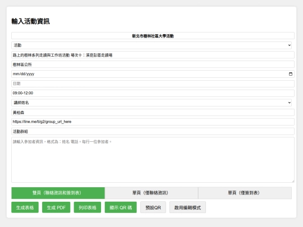303x227 pixels.
Task: Select the 雙頁 (聯絡資訊和簽到表) tab
Action: click(x=58, y=193)
